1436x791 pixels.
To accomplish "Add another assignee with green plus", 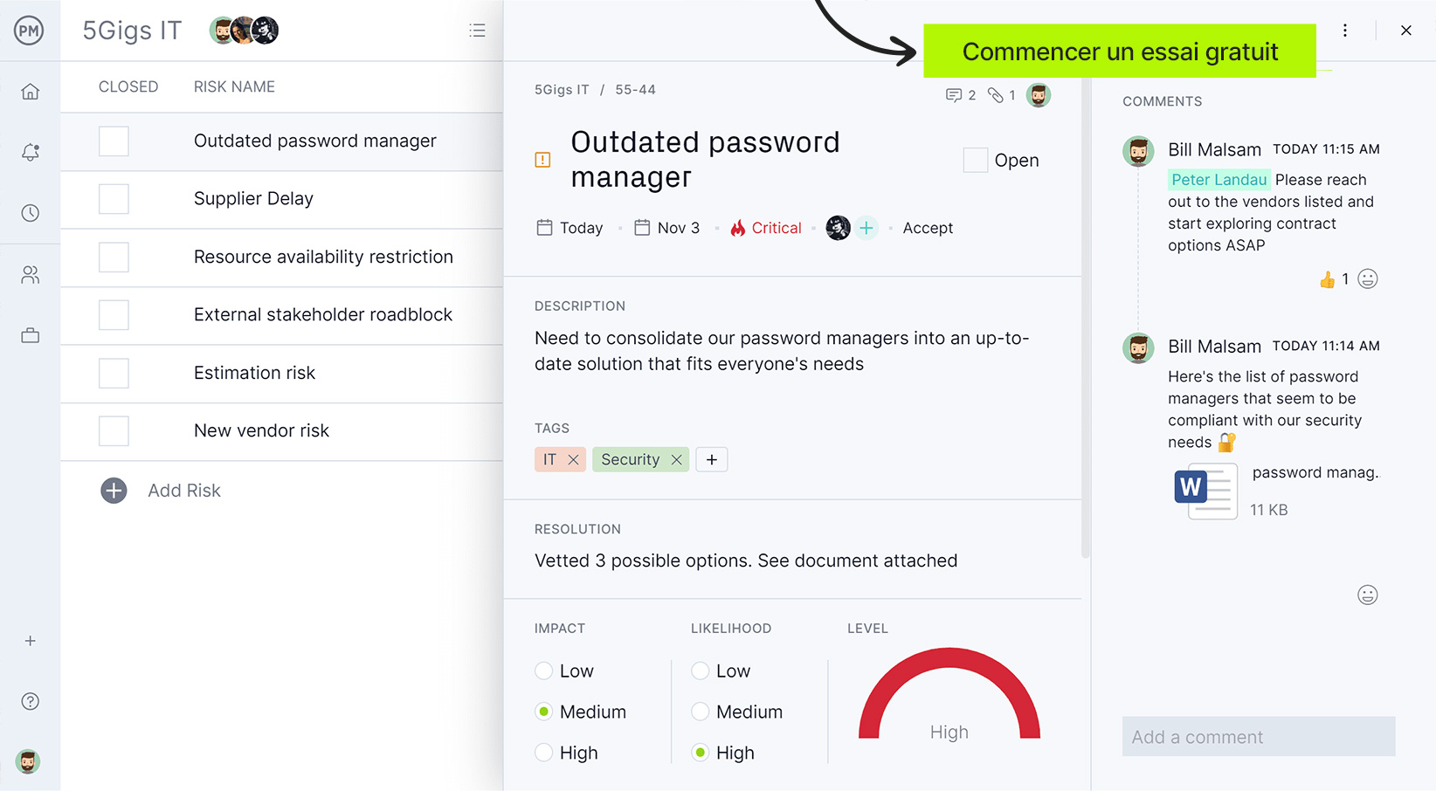I will (866, 228).
